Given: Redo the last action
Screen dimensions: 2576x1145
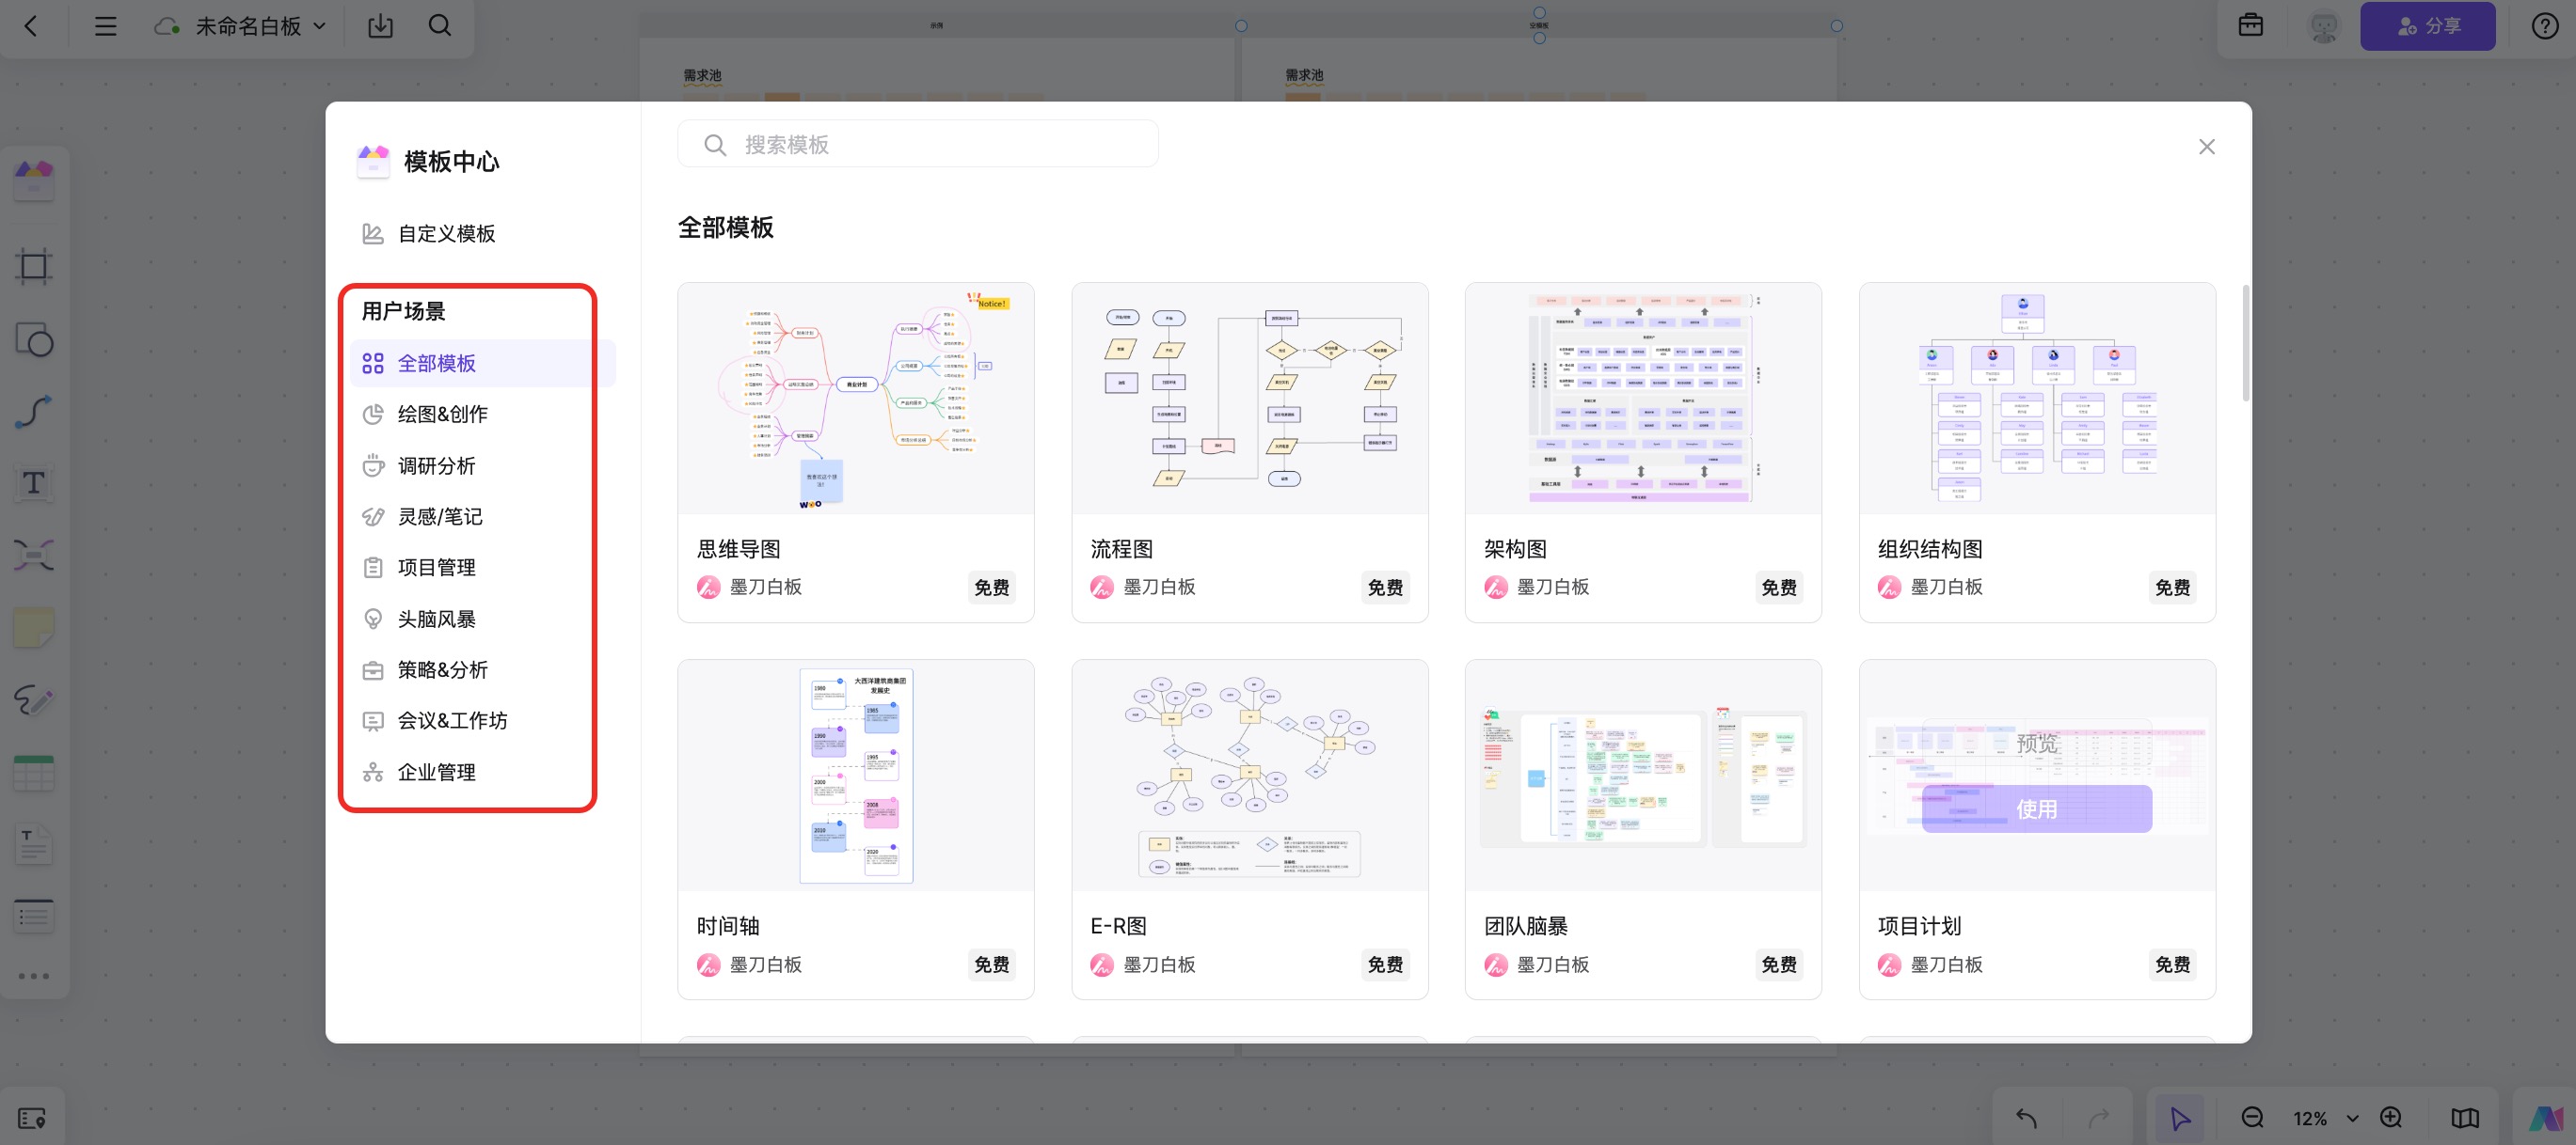Looking at the screenshot, I should (x=2098, y=1117).
